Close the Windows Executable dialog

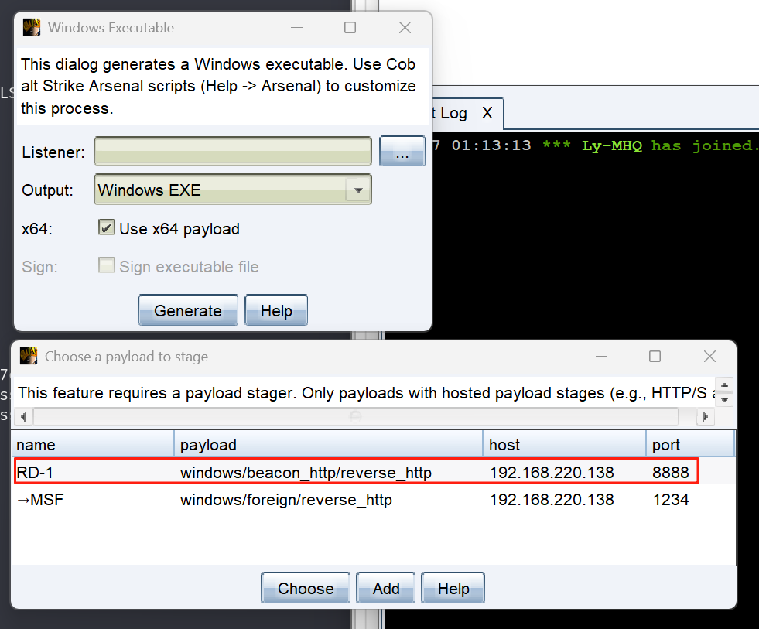(x=405, y=28)
